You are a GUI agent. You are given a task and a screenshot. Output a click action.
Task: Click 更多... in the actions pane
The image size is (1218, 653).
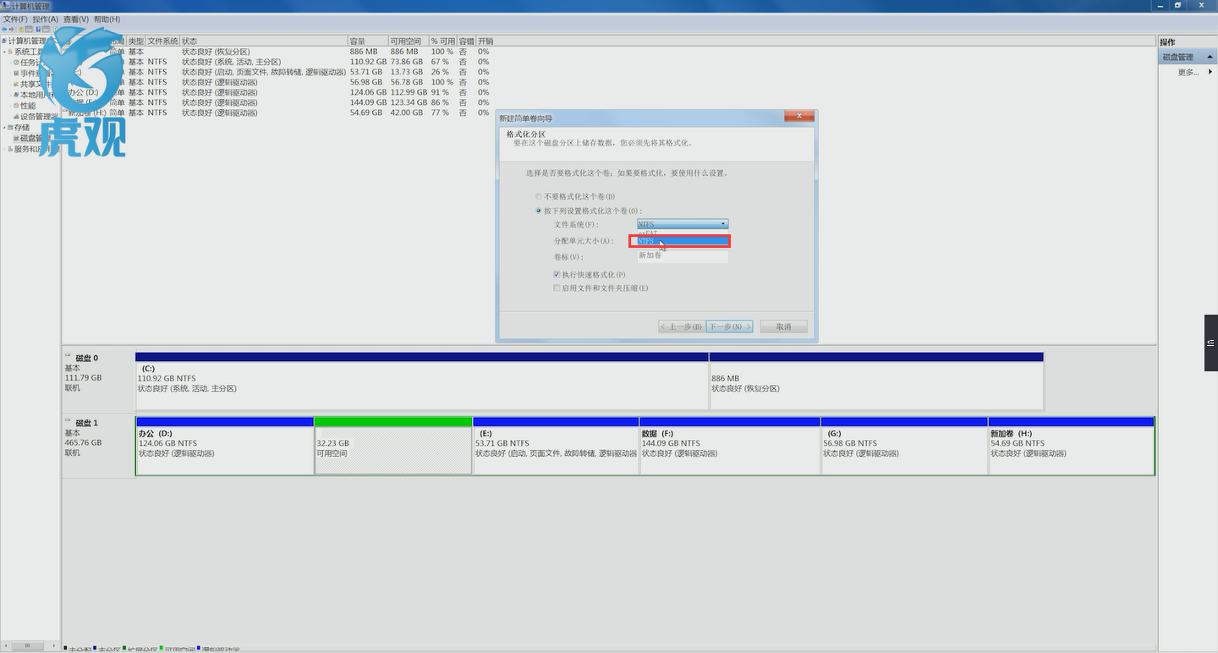(x=1188, y=72)
